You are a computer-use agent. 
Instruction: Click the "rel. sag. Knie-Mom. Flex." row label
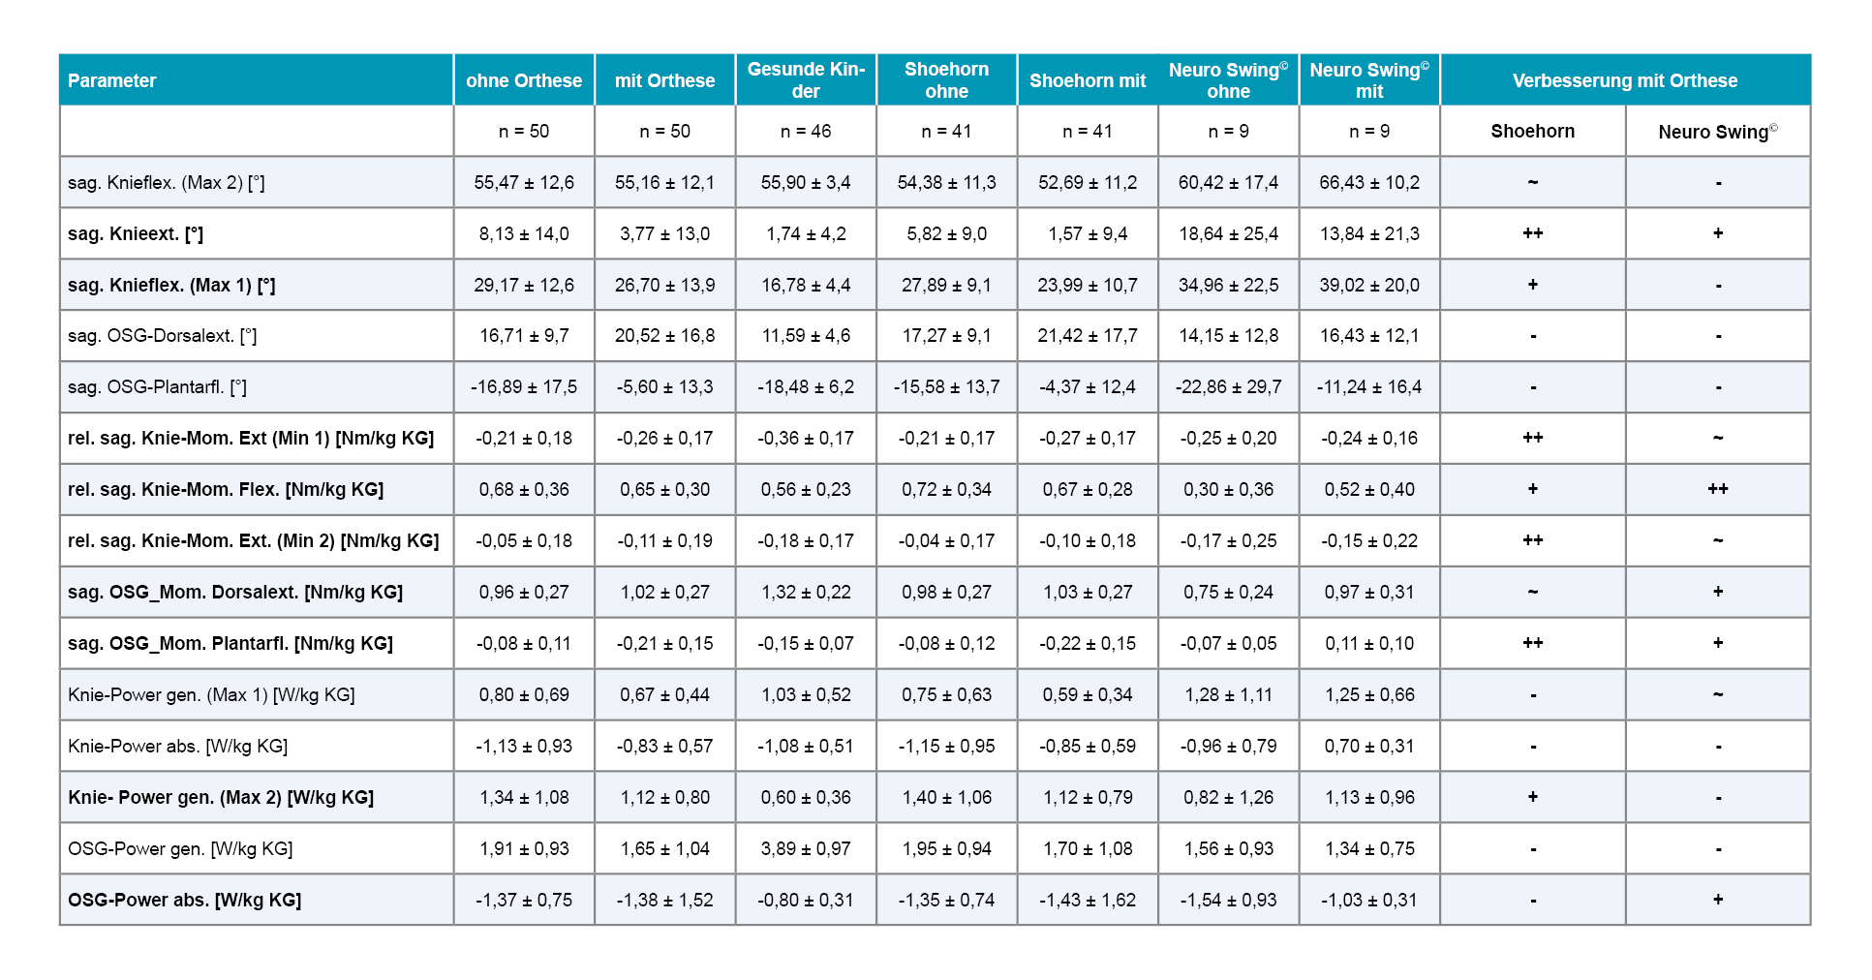click(x=226, y=489)
